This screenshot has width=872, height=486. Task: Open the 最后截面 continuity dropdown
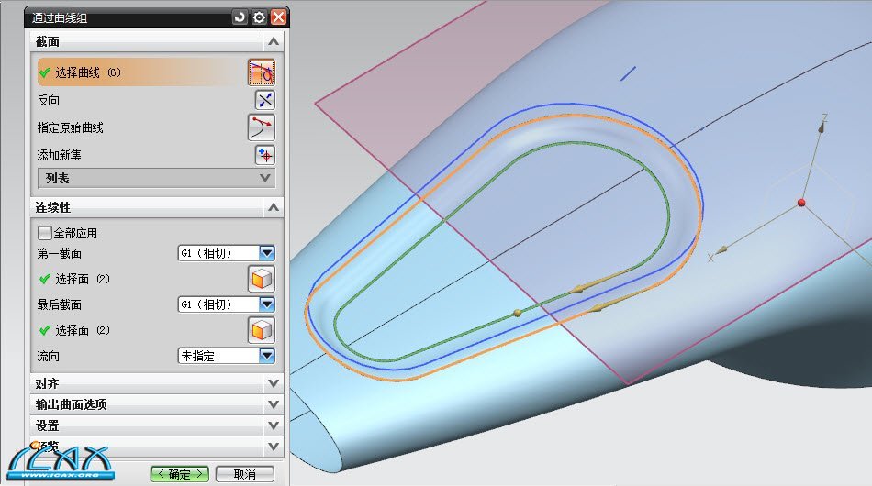267,304
